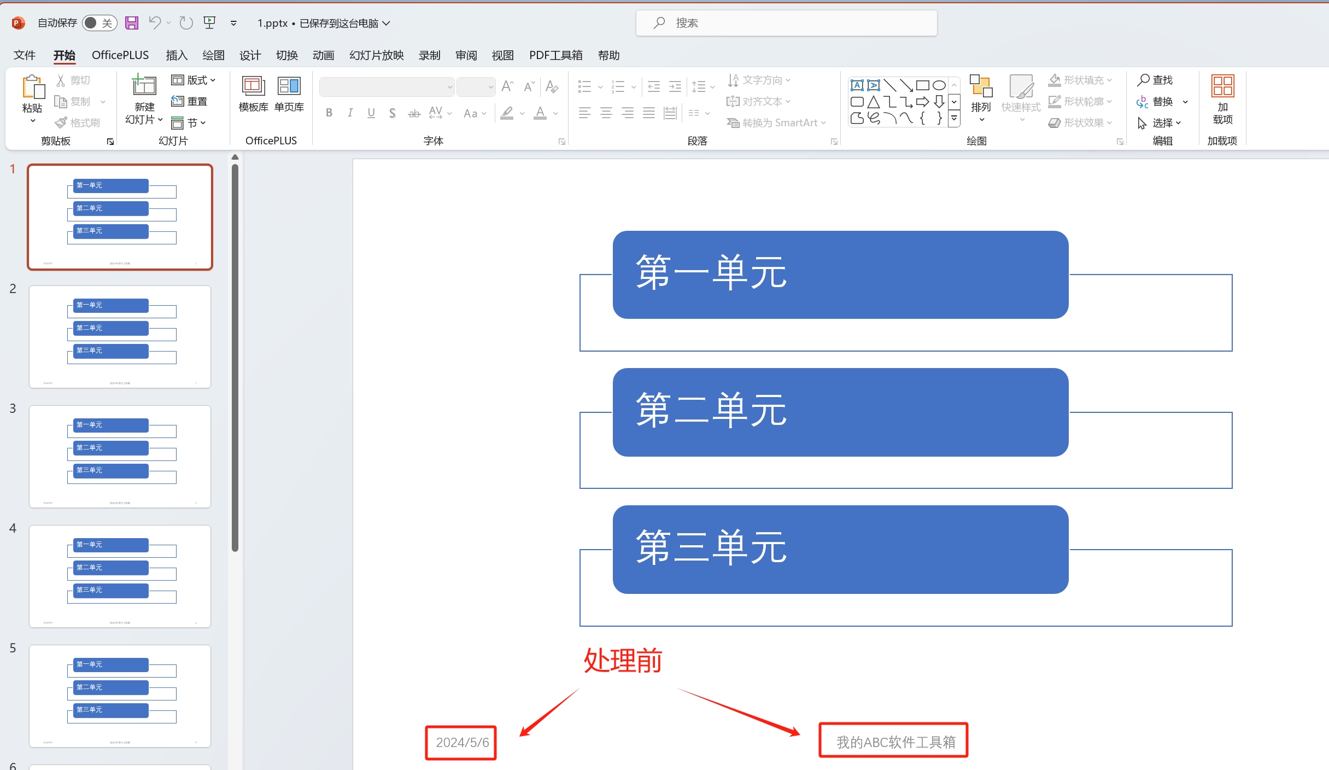Switch to the 插入 ribbon tab
This screenshot has width=1329, height=770.
click(x=176, y=55)
